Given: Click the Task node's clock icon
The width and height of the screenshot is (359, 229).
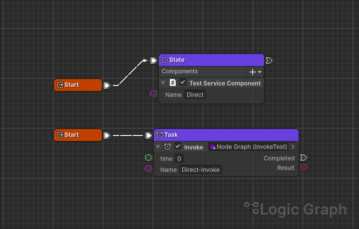Looking at the screenshot, I should coord(160,135).
